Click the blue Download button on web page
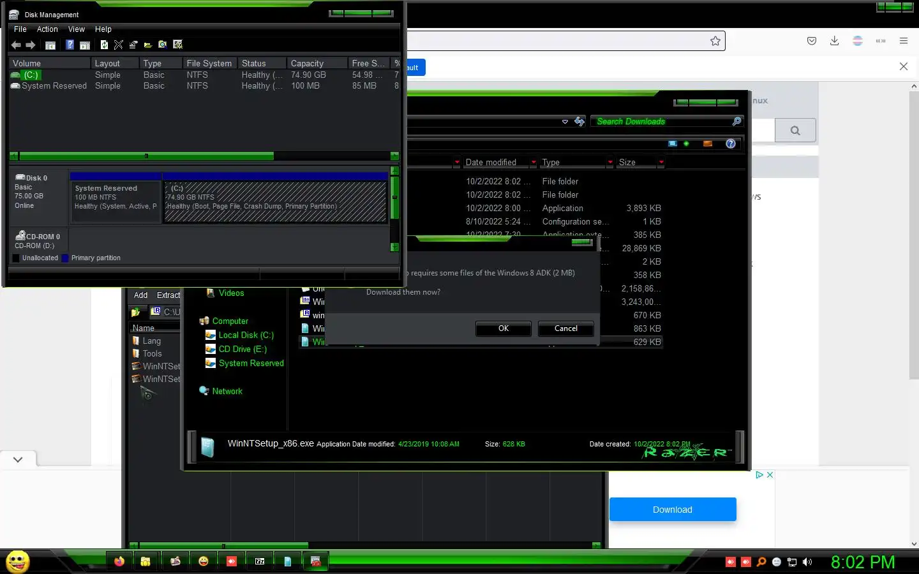The width and height of the screenshot is (919, 574). click(673, 510)
